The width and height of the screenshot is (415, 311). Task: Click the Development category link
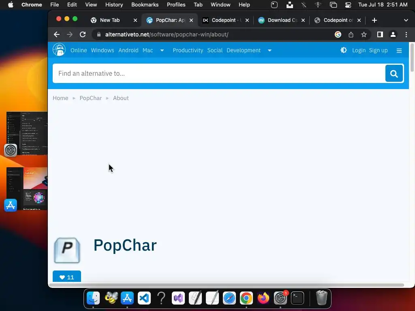click(x=244, y=50)
